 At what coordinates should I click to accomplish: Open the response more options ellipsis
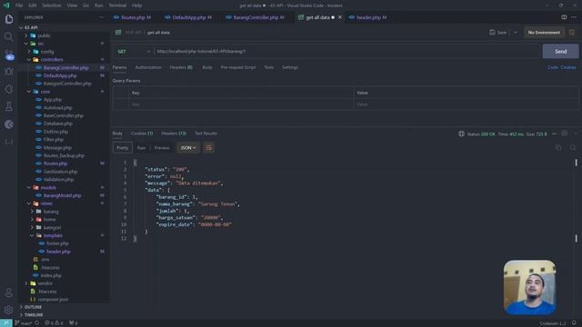pos(554,134)
